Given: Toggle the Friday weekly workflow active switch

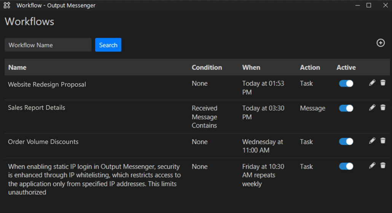Looking at the screenshot, I should pos(346,166).
